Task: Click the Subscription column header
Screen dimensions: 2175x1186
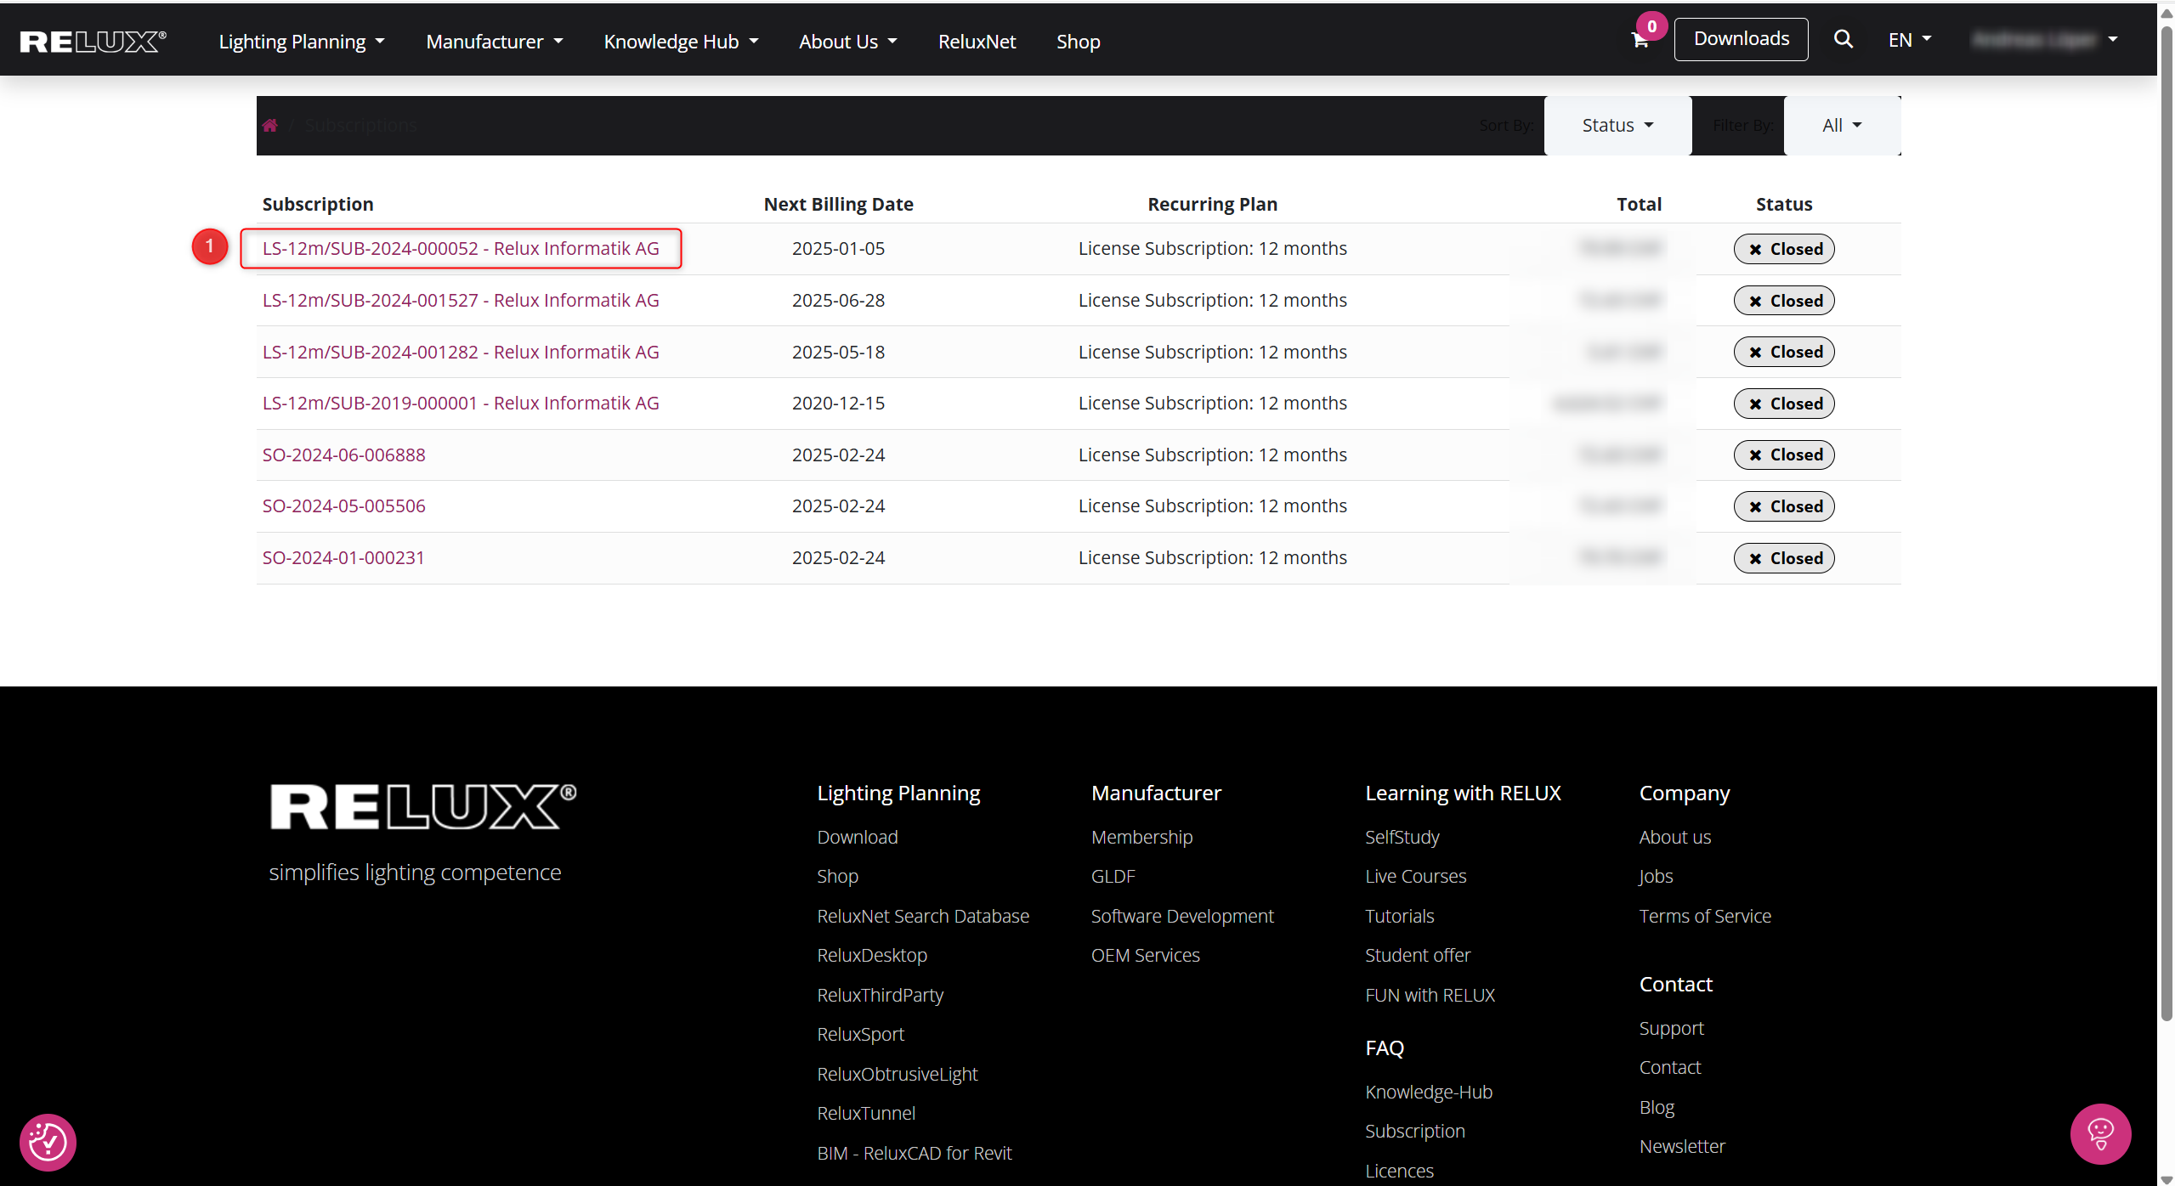Action: point(318,204)
